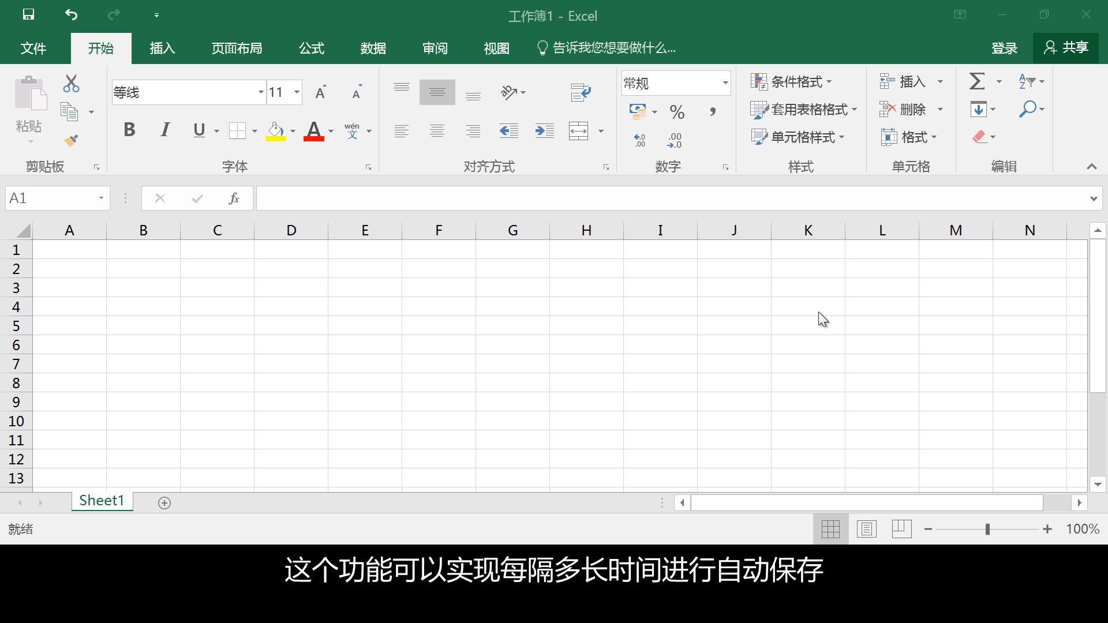Viewport: 1108px width, 623px height.
Task: Switch to the 数据 tab
Action: pyautogui.click(x=373, y=48)
